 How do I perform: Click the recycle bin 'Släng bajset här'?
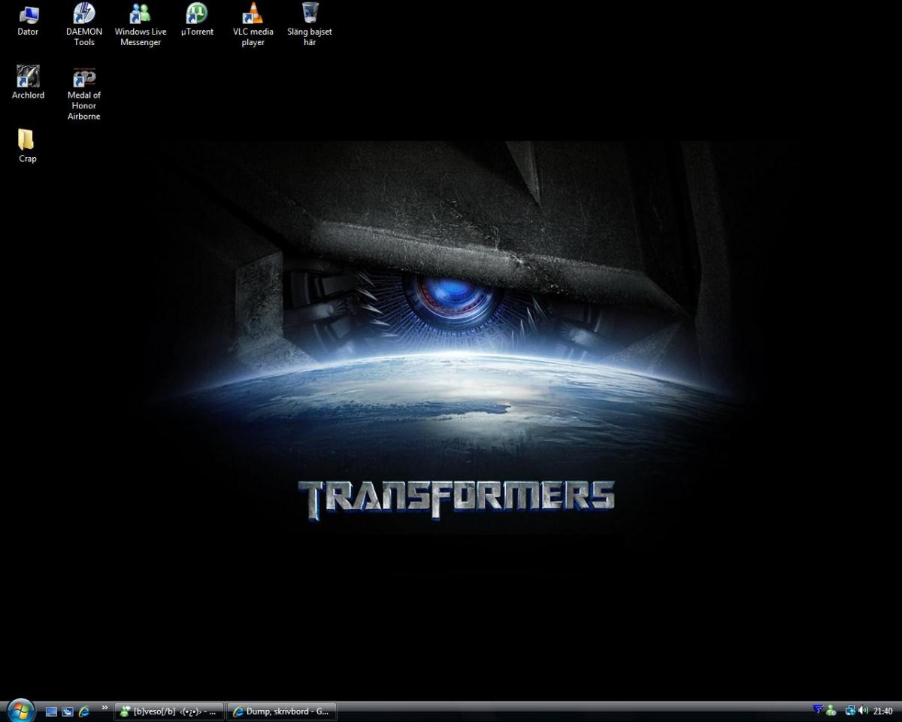310,25
